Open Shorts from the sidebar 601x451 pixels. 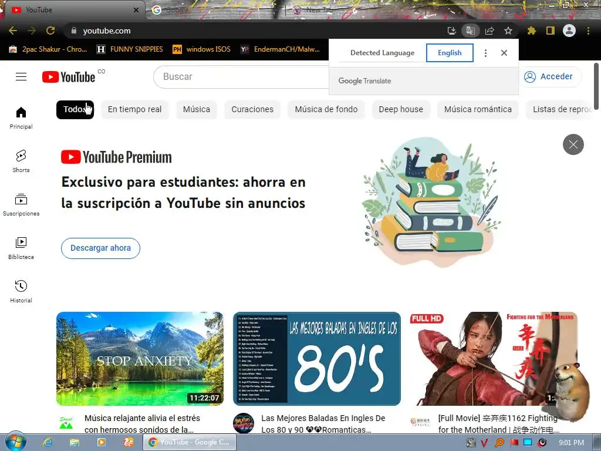[21, 161]
